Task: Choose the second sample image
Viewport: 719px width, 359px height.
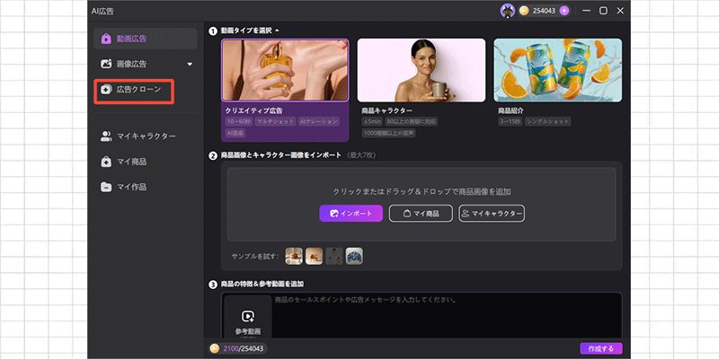Action: coord(314,256)
